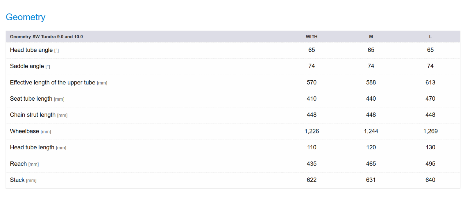
Task: Select the 1,269 wheelbase value
Action: click(x=430, y=131)
